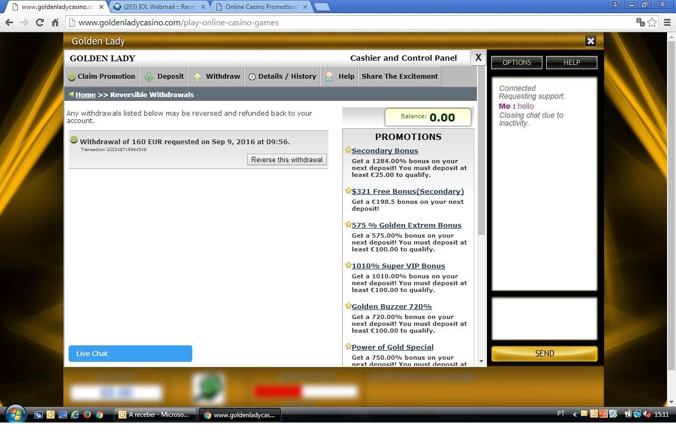Open the Chrome menu icon
Image resolution: width=676 pixels, height=441 pixels.
pyautogui.click(x=667, y=22)
